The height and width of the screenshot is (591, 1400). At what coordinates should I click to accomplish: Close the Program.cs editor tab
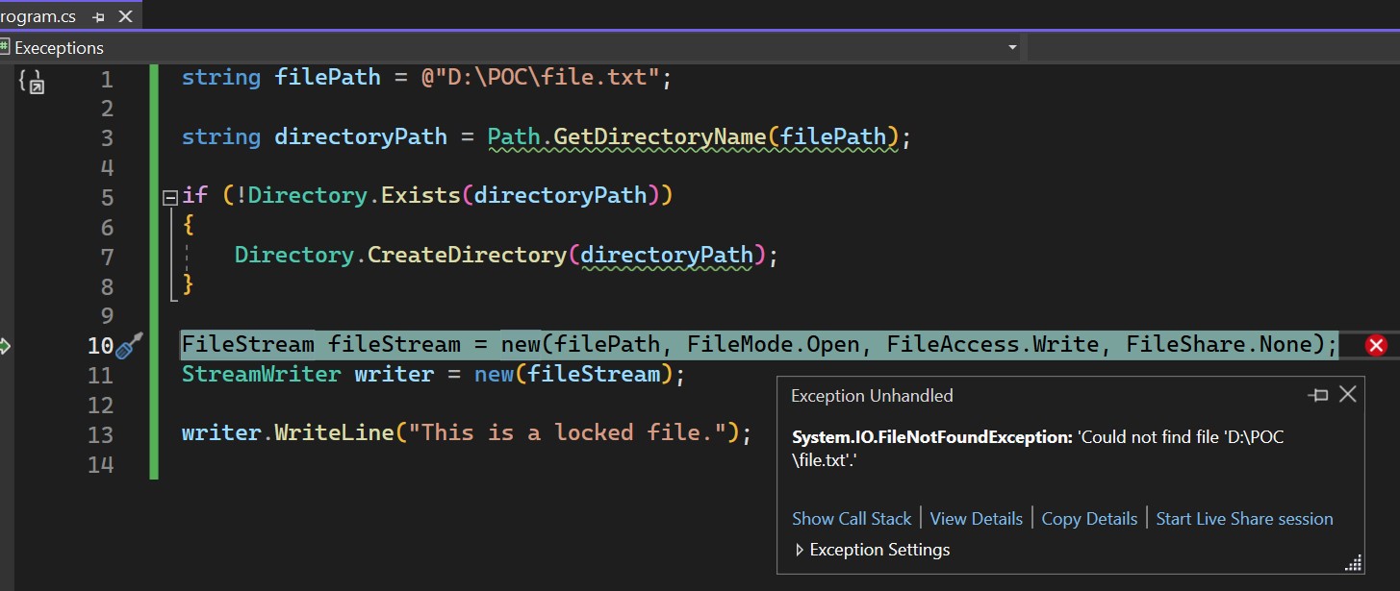pyautogui.click(x=125, y=16)
